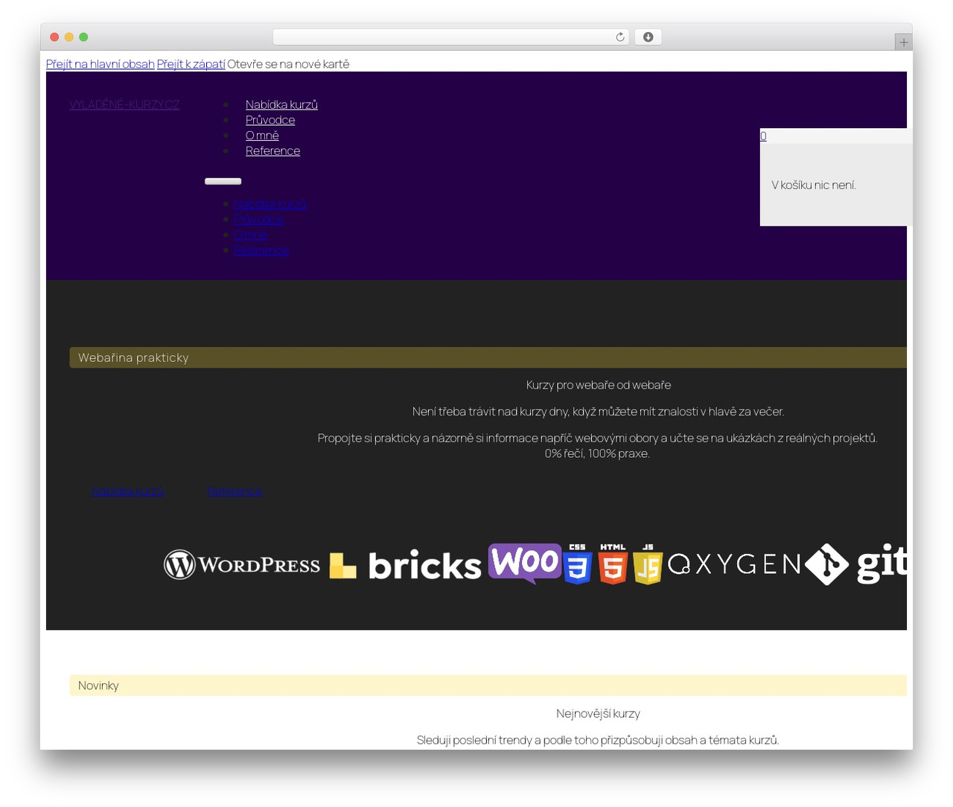The image size is (953, 807).
Task: Follow 'Přejít k zápatí' skip link
Action: (x=191, y=64)
